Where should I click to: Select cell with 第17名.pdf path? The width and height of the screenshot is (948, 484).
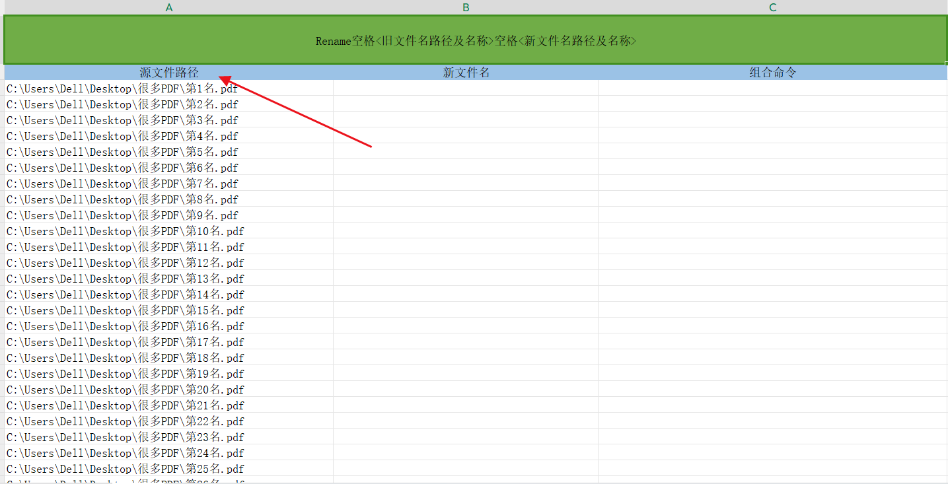(x=169, y=341)
